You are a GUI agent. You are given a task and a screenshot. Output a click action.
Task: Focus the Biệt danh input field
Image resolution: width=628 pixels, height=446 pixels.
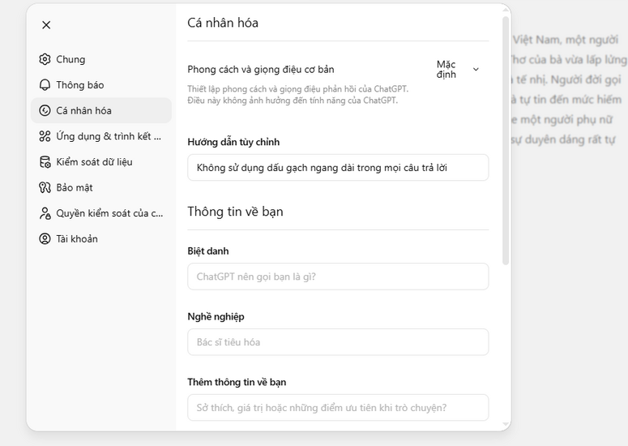[338, 277]
